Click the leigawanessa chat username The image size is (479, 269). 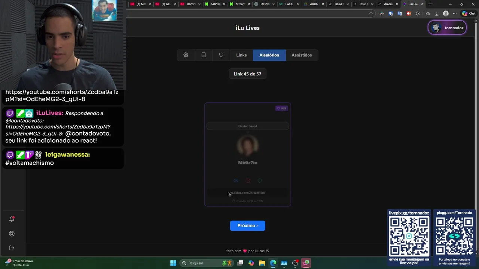coord(67,155)
